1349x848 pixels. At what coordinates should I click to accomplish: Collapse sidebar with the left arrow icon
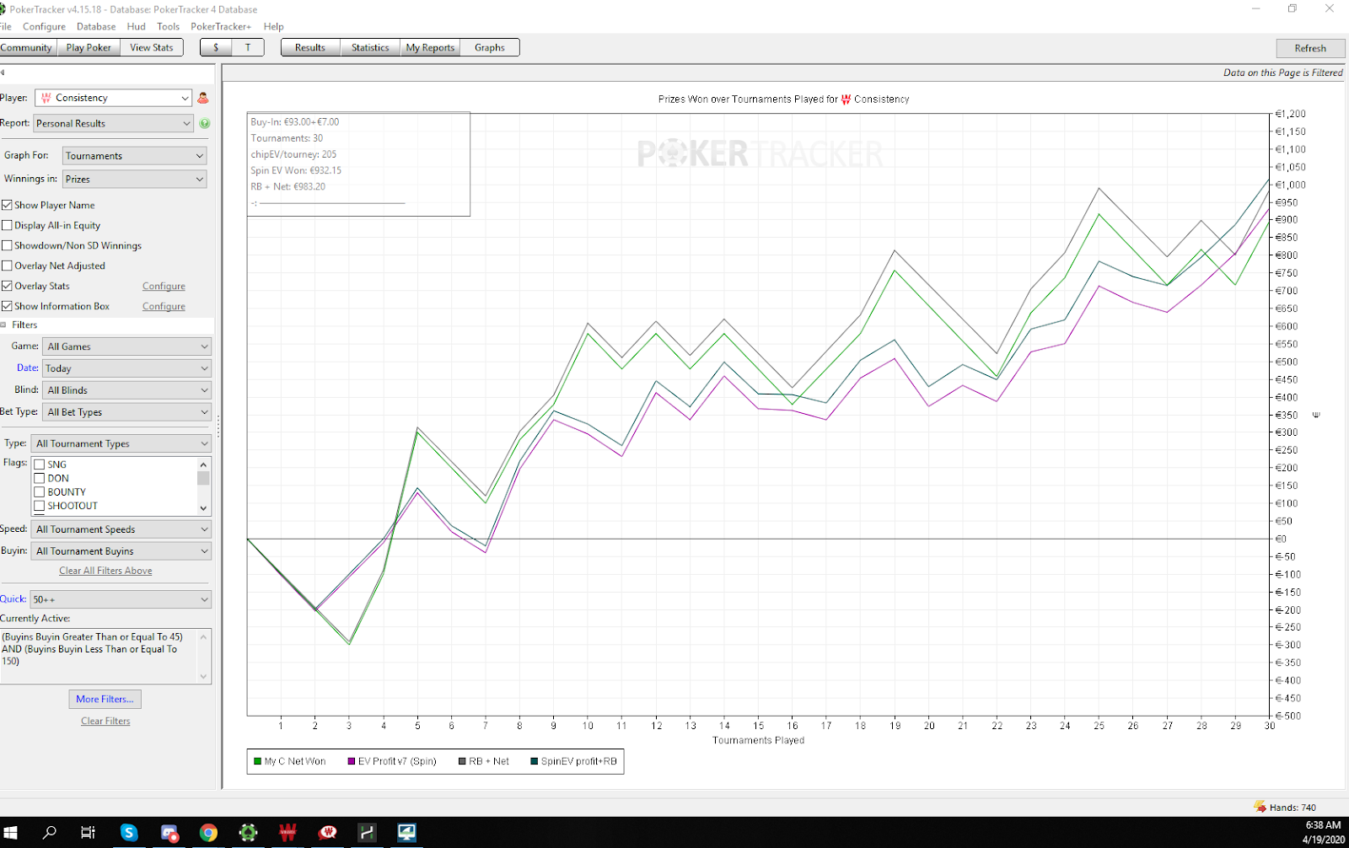point(3,72)
